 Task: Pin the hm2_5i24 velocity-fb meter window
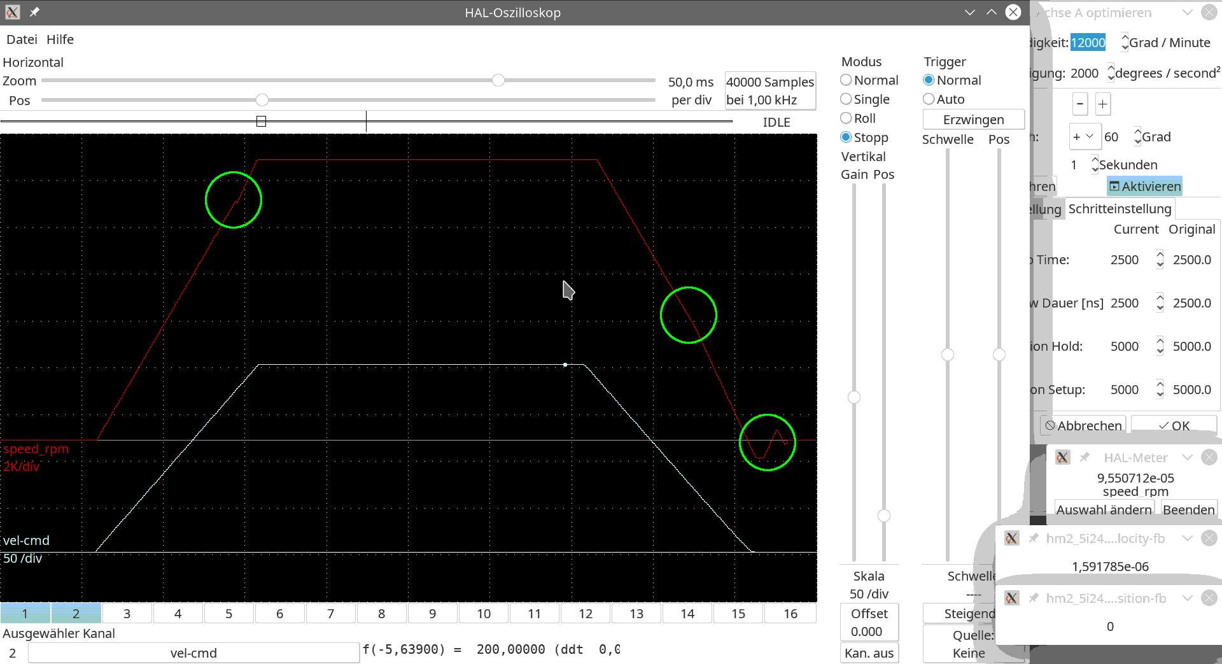1034,538
